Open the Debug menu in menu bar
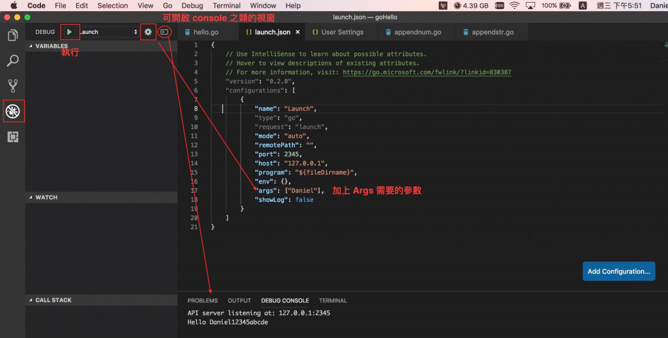The width and height of the screenshot is (668, 338). [192, 5]
